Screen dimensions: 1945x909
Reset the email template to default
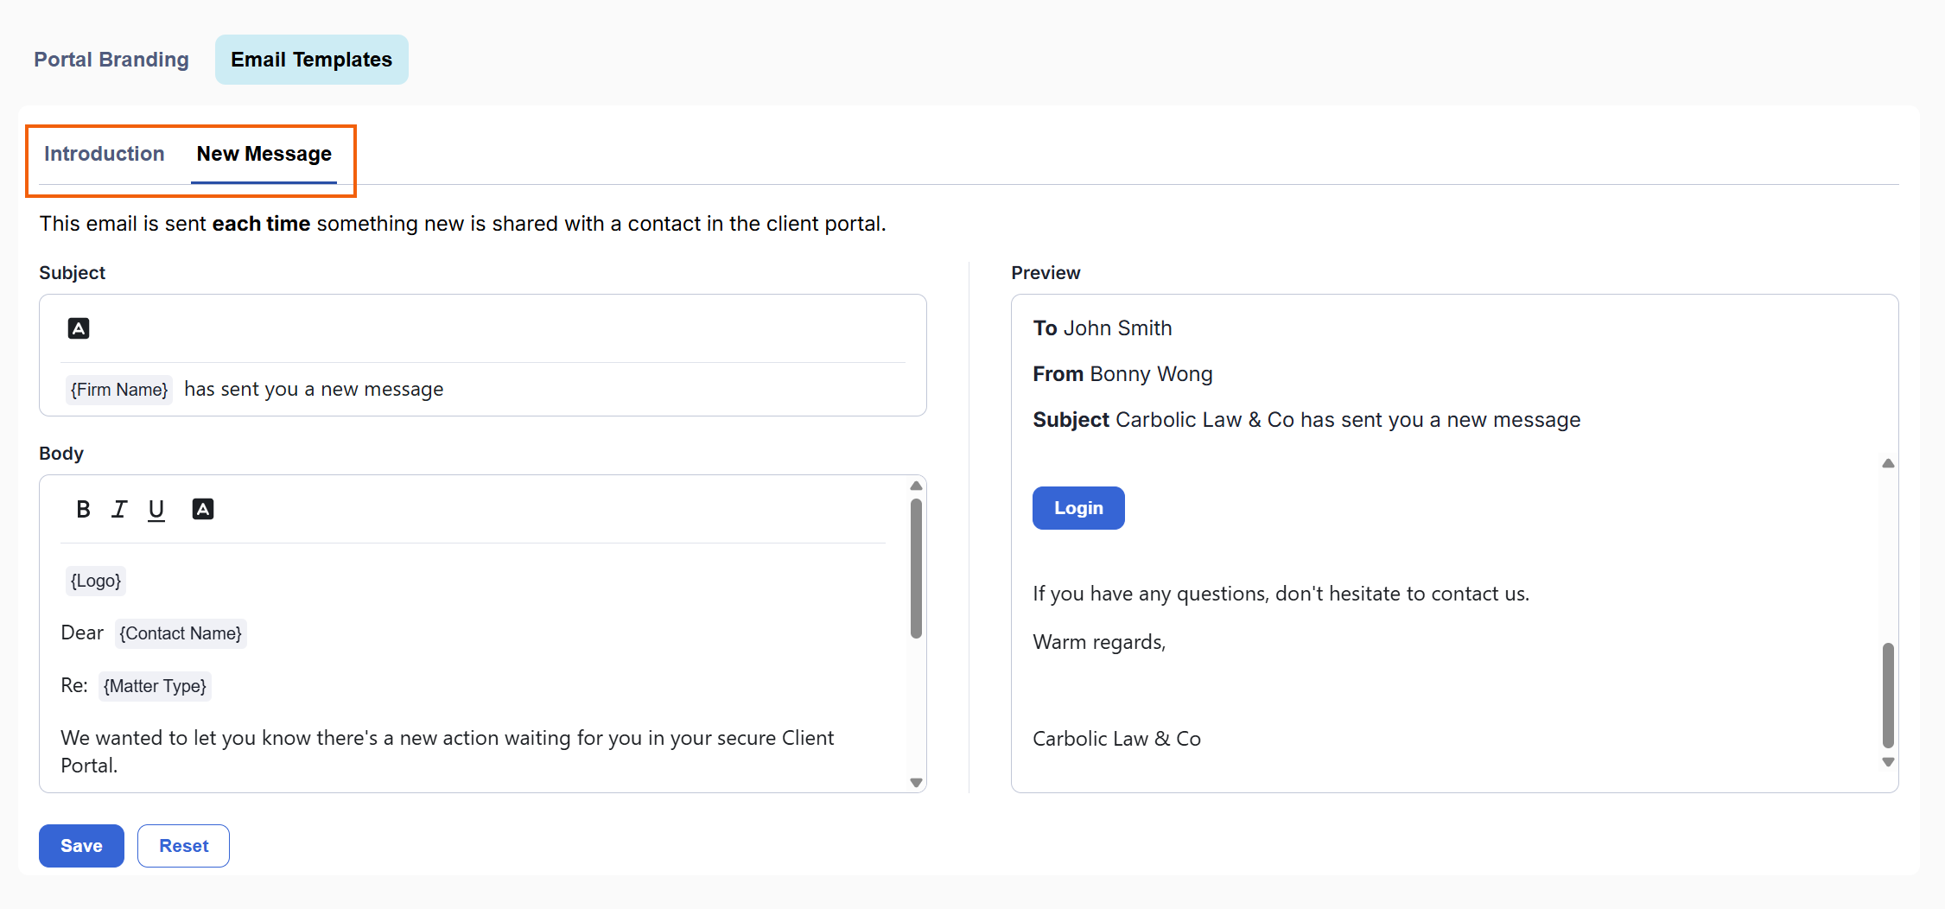183,846
